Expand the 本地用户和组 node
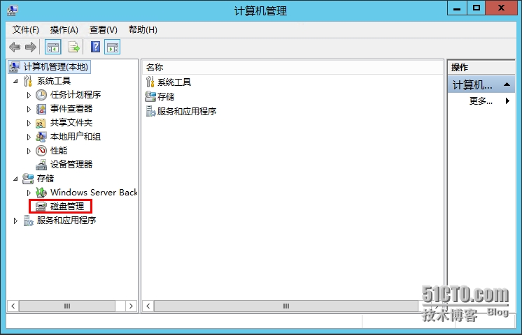This screenshot has width=522, height=335. pyautogui.click(x=29, y=137)
